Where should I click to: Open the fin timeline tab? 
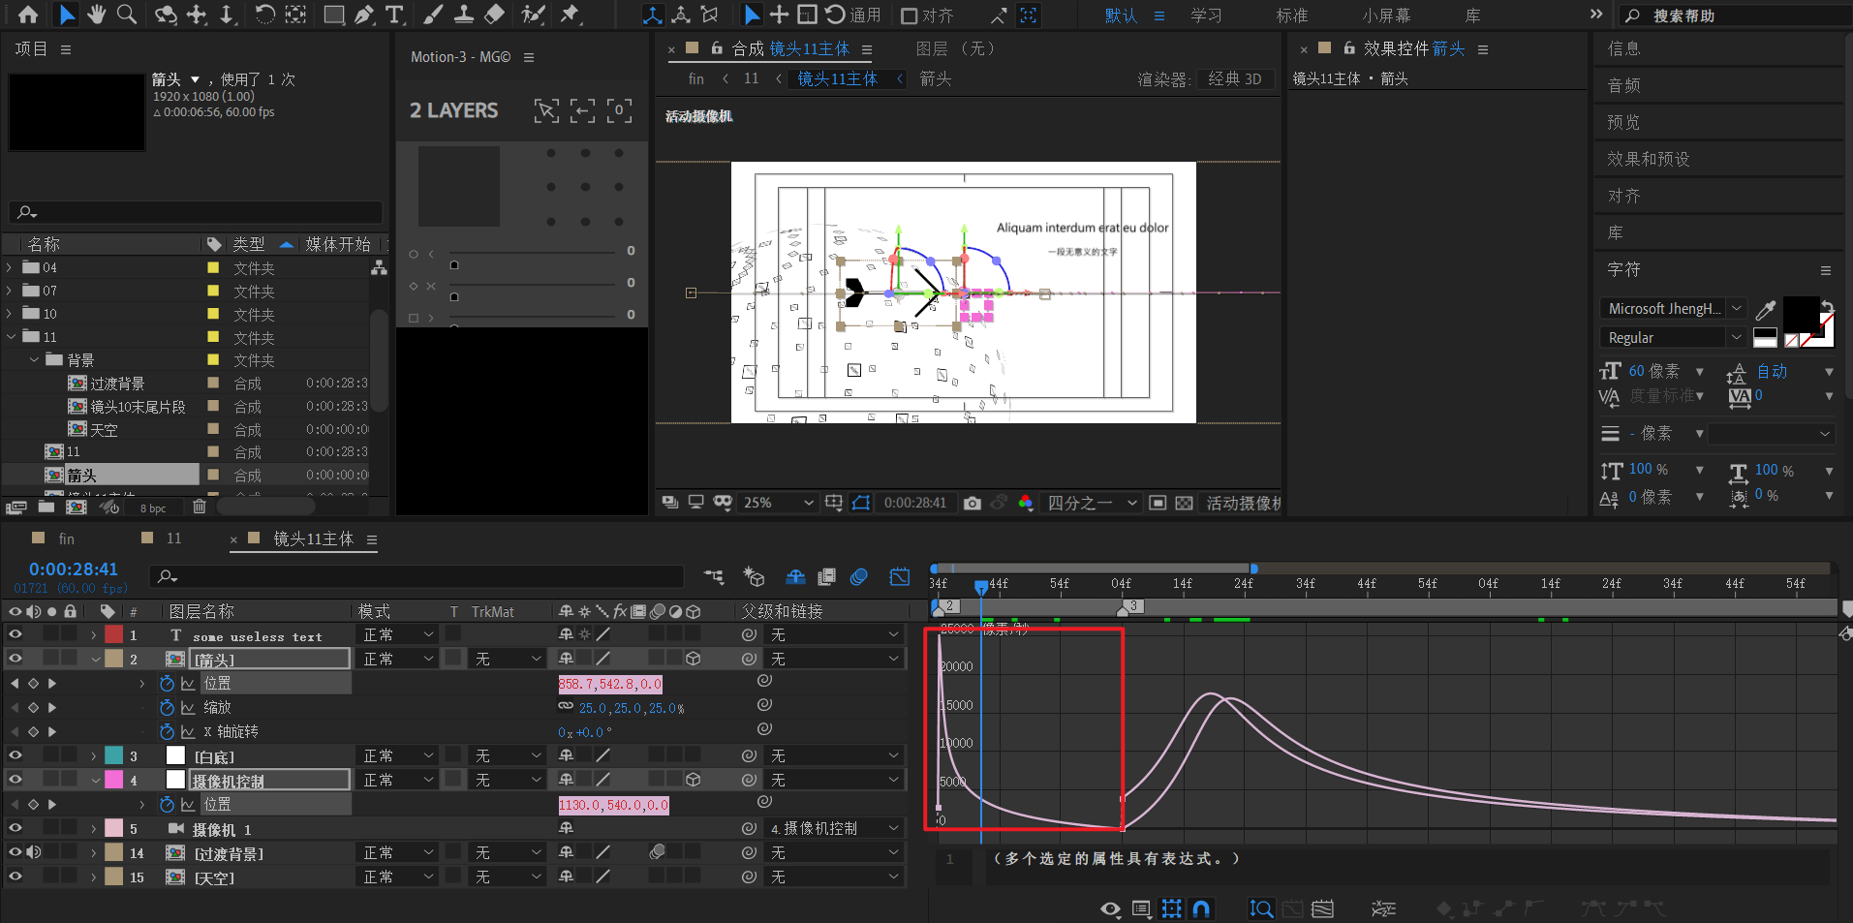[66, 538]
